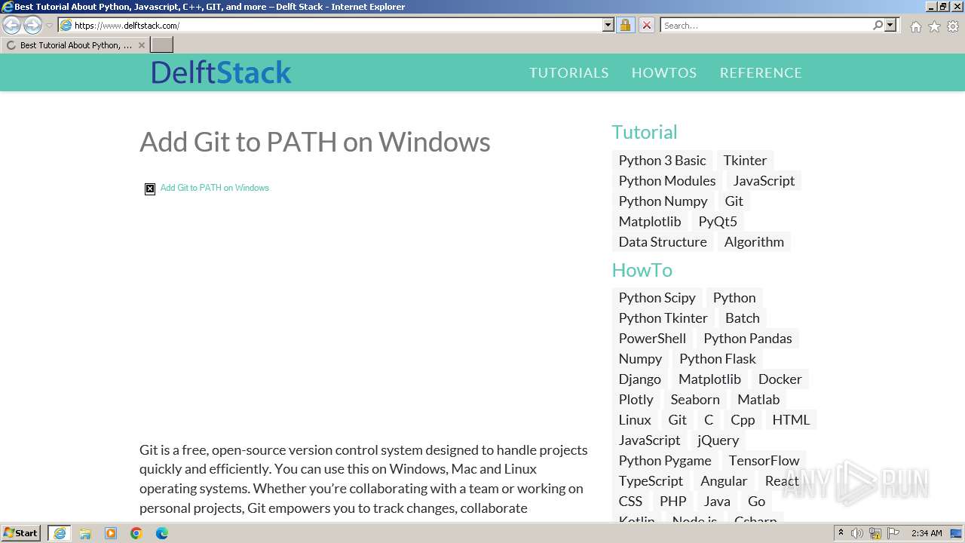The height and width of the screenshot is (543, 965).
Task: Click the search magnifier icon
Action: [x=878, y=26]
